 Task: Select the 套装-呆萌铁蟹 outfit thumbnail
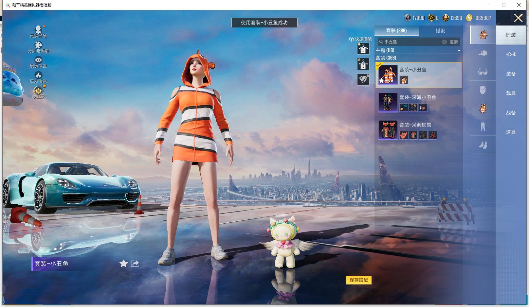coord(388,130)
